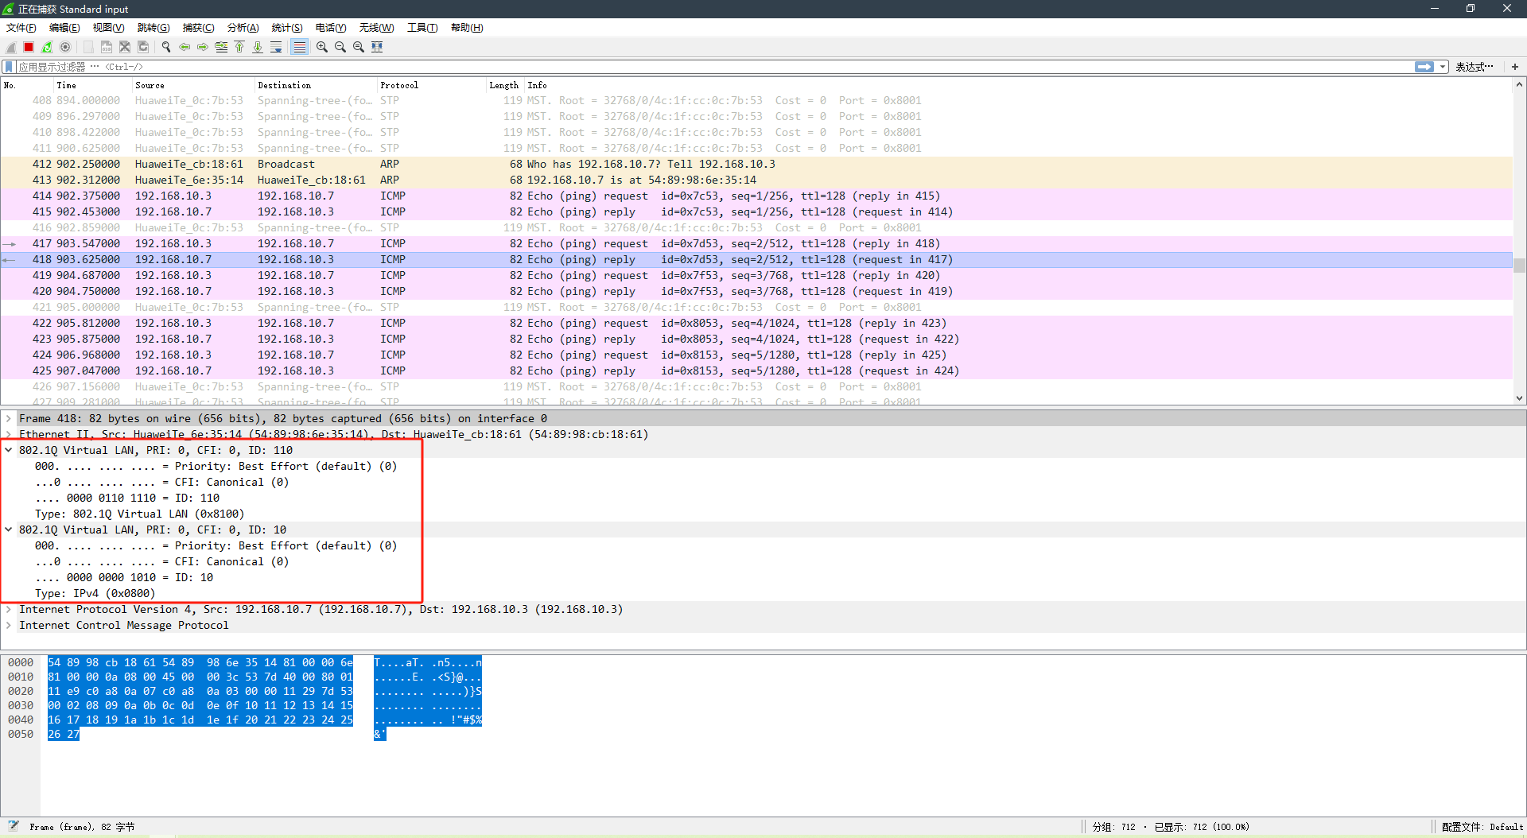Zoom in the main window text

point(322,47)
